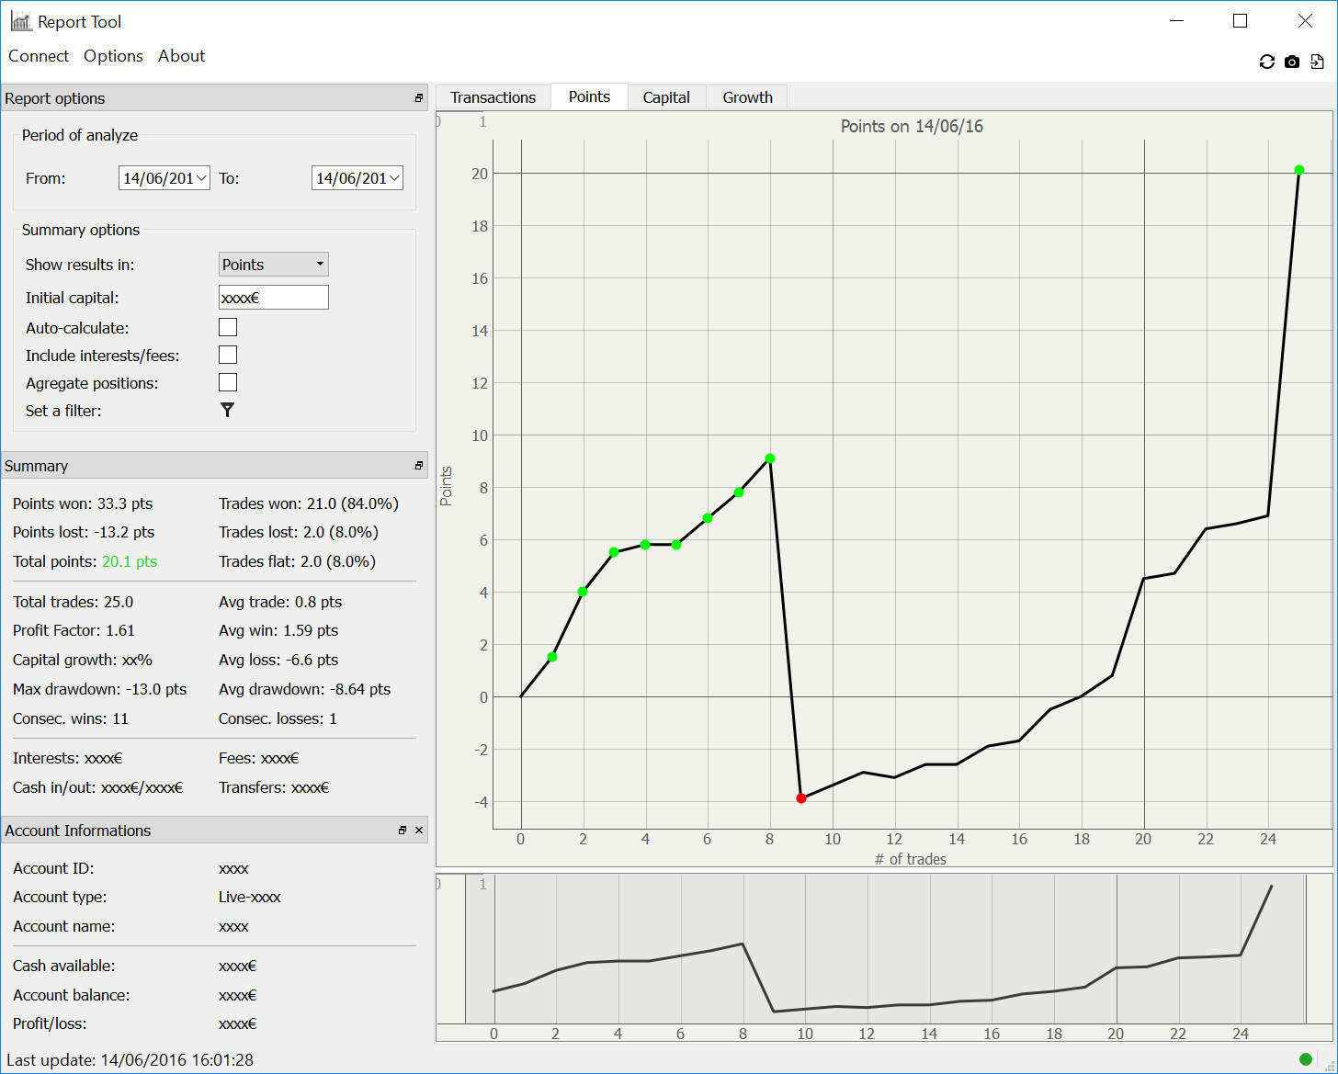Switch to the Transactions tab
The width and height of the screenshot is (1338, 1074).
[493, 97]
